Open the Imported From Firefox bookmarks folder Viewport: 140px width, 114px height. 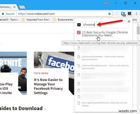pyautogui.click(x=36, y=20)
